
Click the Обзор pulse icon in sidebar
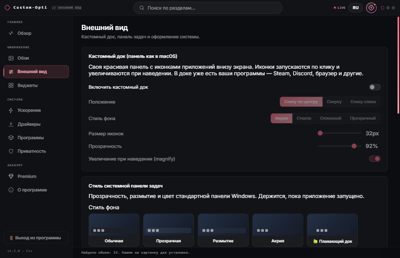tap(11, 33)
